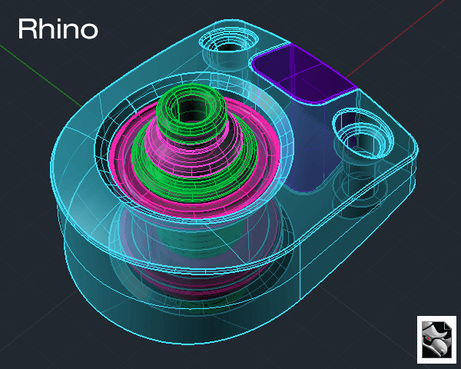Select the countersunk hole on right corner
Image resolution: width=461 pixels, height=369 pixels.
(363, 133)
